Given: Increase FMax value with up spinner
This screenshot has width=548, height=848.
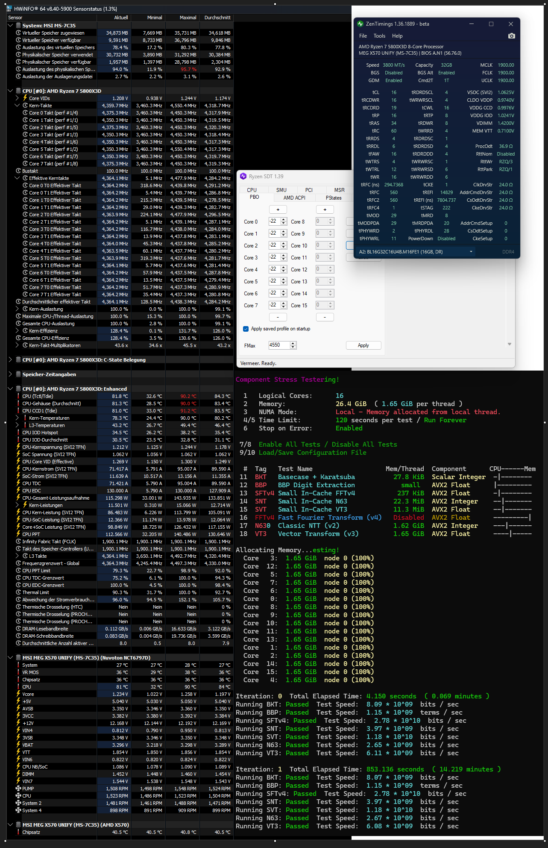Looking at the screenshot, I should pos(293,343).
